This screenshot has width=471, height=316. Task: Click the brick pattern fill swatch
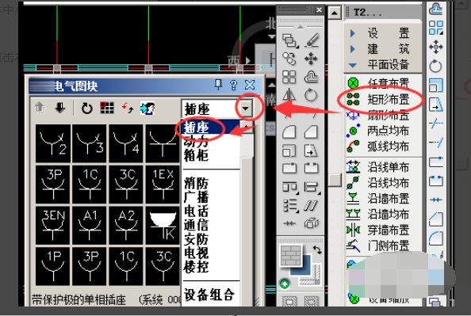pyautogui.click(x=291, y=256)
